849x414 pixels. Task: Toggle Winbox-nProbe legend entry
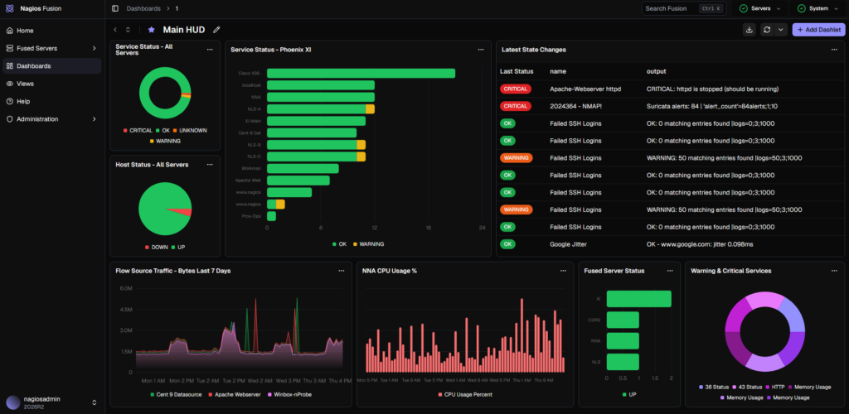point(289,395)
